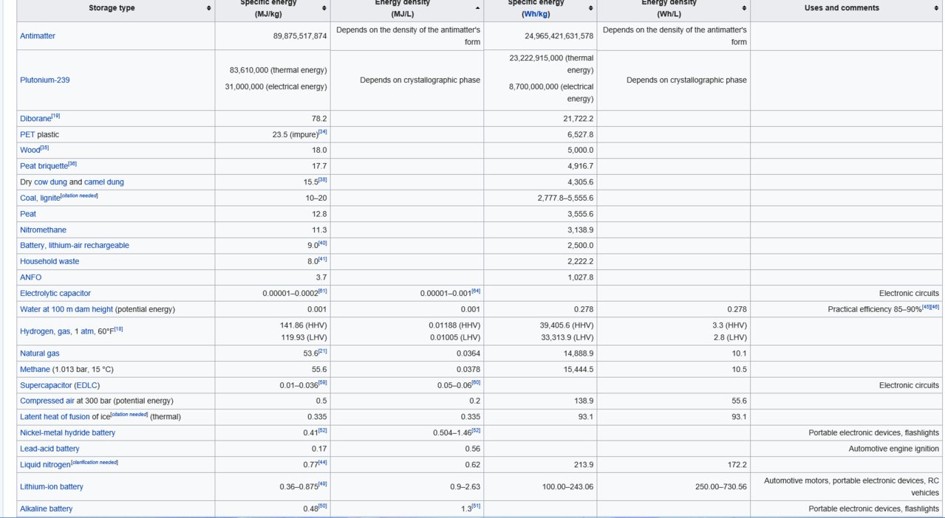Open the Natural gas link
Screen dimensions: 945x518
(x=40, y=353)
